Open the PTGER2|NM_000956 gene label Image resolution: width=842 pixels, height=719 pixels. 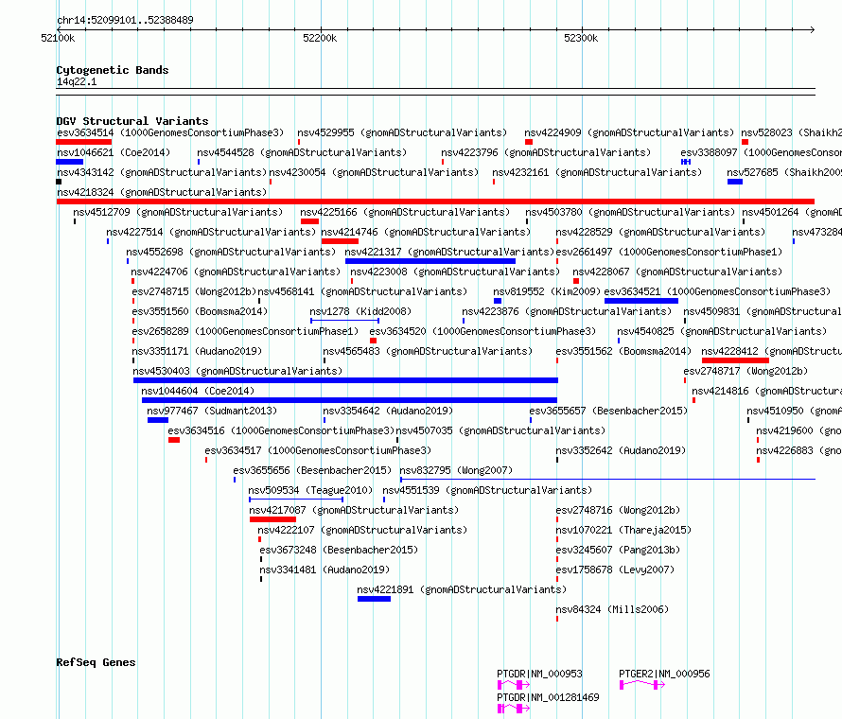pyautogui.click(x=664, y=674)
